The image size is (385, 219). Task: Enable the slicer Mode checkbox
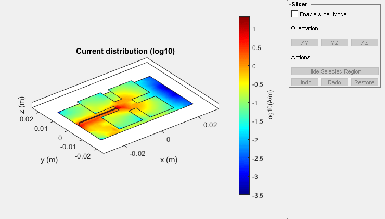(x=295, y=14)
